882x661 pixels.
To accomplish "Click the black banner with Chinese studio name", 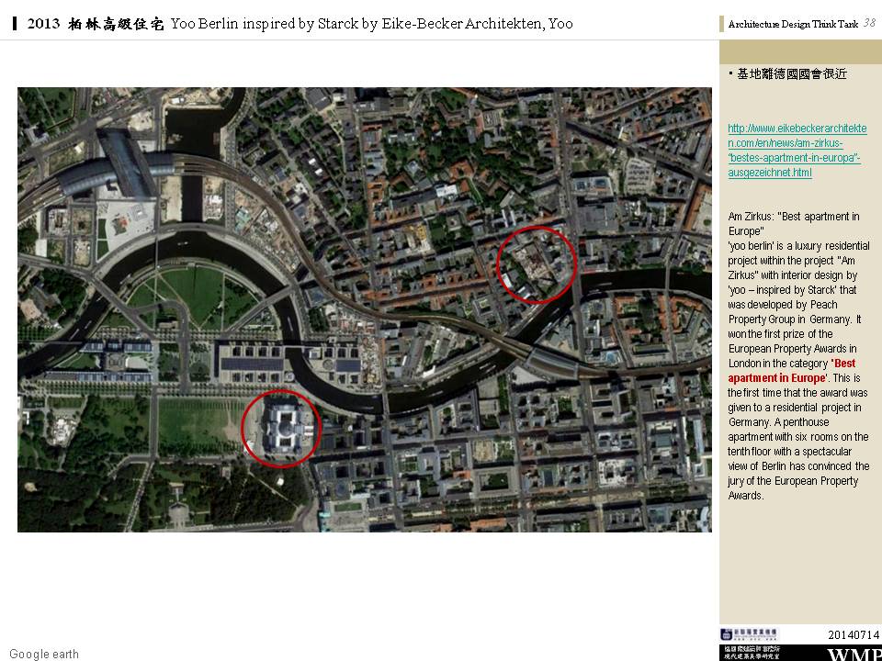I will point(751,653).
